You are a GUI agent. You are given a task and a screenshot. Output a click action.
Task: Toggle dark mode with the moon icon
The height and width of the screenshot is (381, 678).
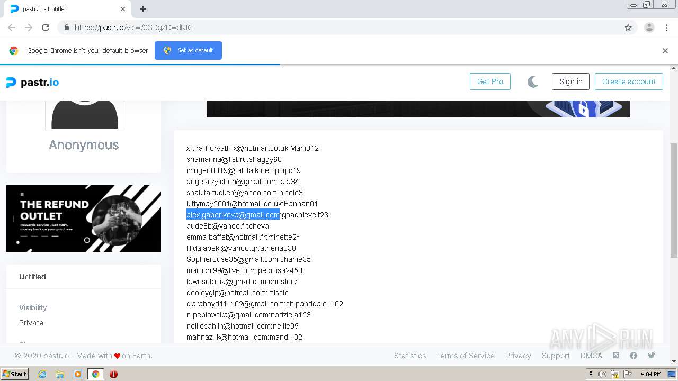(533, 81)
